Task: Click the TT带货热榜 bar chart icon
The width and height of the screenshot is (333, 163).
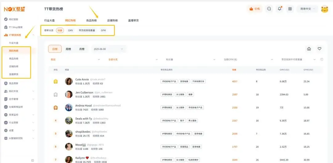Action: click(x=6, y=35)
